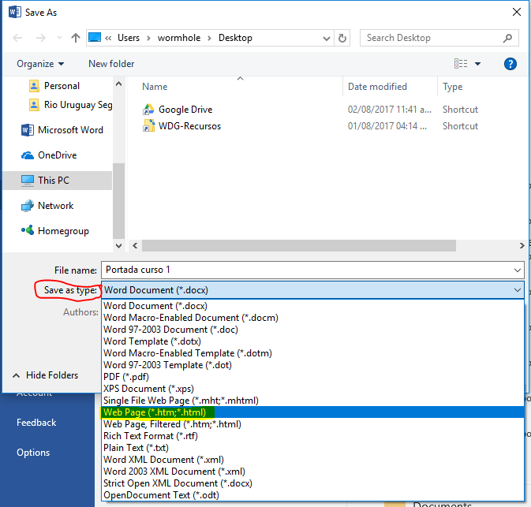Viewport: 531px width, 507px height.
Task: Click the Homegroup icon in sidebar
Action: pos(28,230)
